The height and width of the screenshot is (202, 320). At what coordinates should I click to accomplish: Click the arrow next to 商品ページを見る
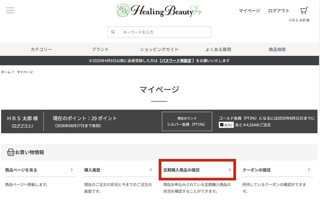[72, 170]
